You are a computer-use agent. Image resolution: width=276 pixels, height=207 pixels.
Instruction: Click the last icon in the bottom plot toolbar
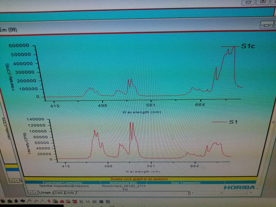point(108,201)
